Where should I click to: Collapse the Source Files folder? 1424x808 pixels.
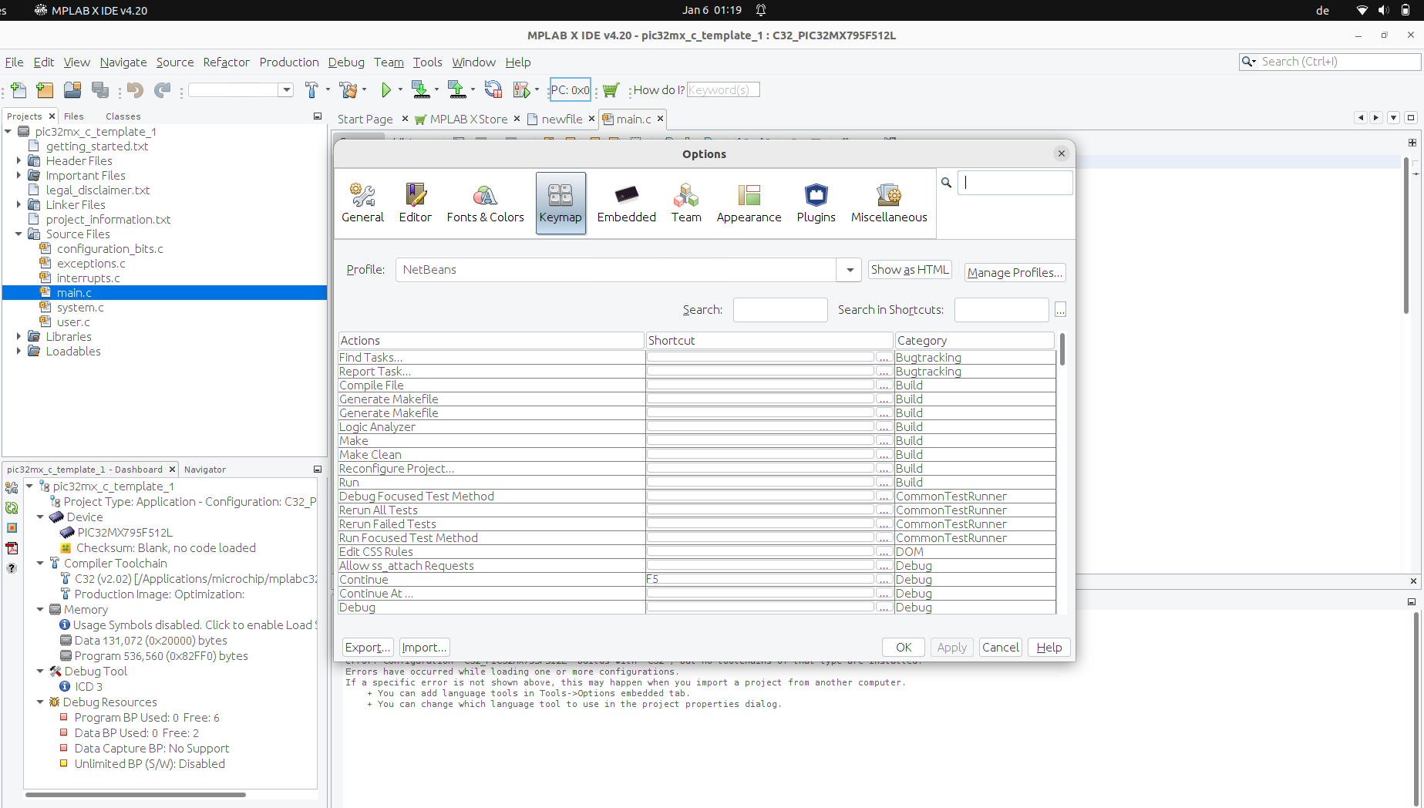pos(19,234)
